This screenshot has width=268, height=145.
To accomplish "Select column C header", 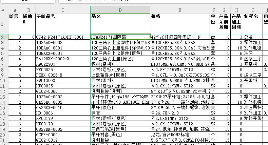I will click(63, 10).
